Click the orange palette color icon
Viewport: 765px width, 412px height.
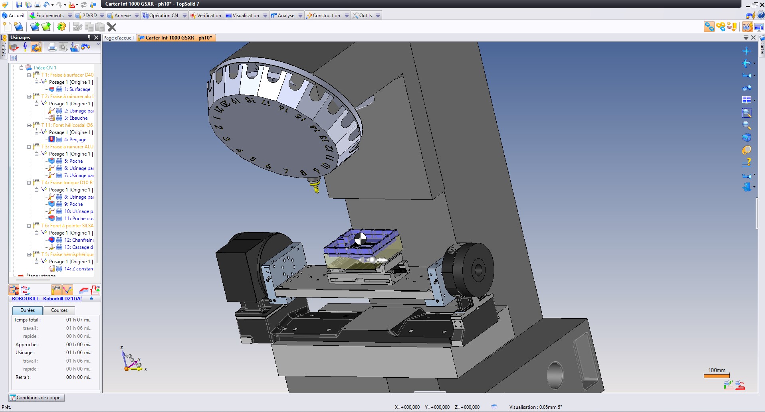pyautogui.click(x=747, y=150)
